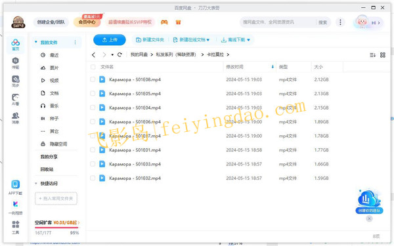Open the three-dot more options menu

coord(340,22)
